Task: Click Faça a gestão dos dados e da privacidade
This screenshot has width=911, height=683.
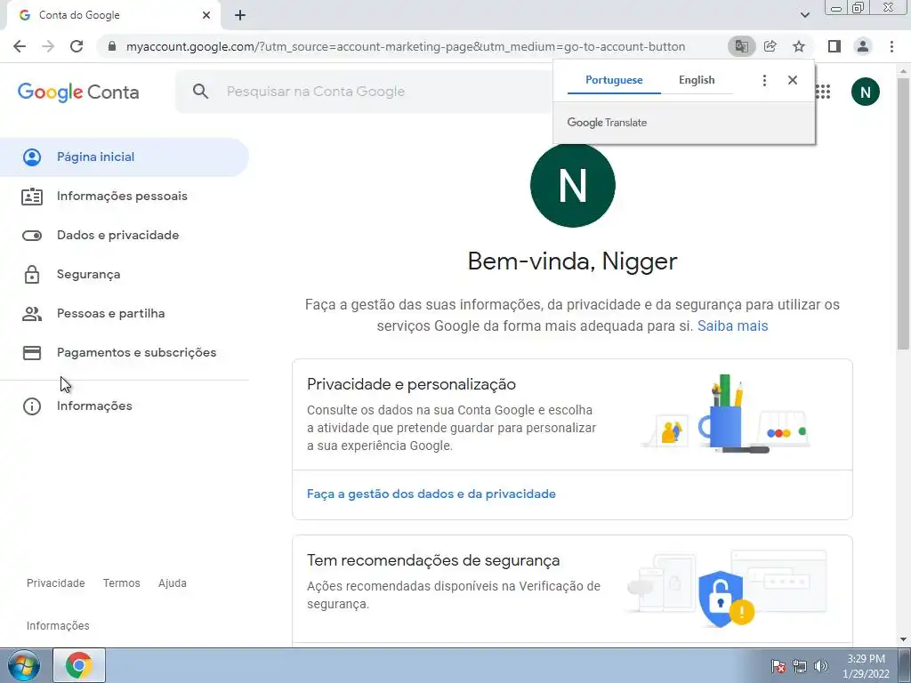Action: pos(431,494)
